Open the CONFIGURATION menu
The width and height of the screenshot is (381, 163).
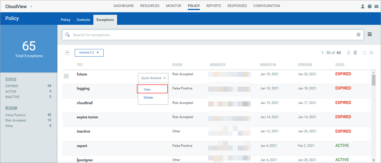(267, 6)
